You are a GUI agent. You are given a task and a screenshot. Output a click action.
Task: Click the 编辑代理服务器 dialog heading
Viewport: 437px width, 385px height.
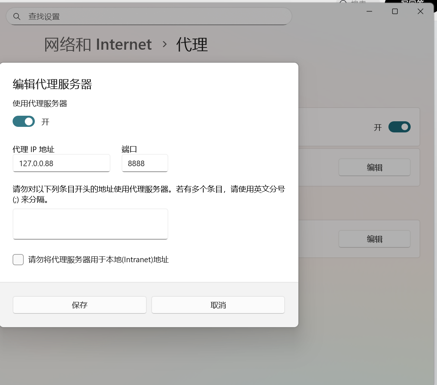(x=52, y=84)
